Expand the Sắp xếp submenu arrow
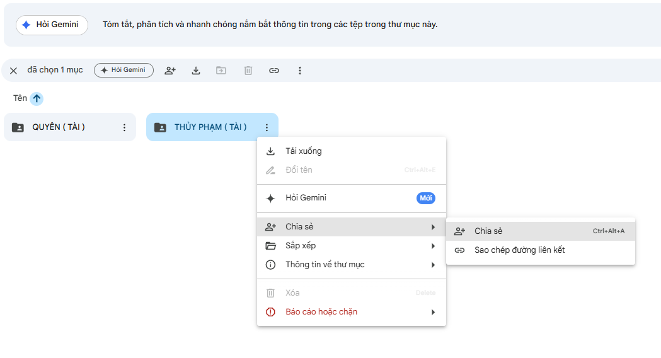Screen dimensions: 661x358 (433, 246)
